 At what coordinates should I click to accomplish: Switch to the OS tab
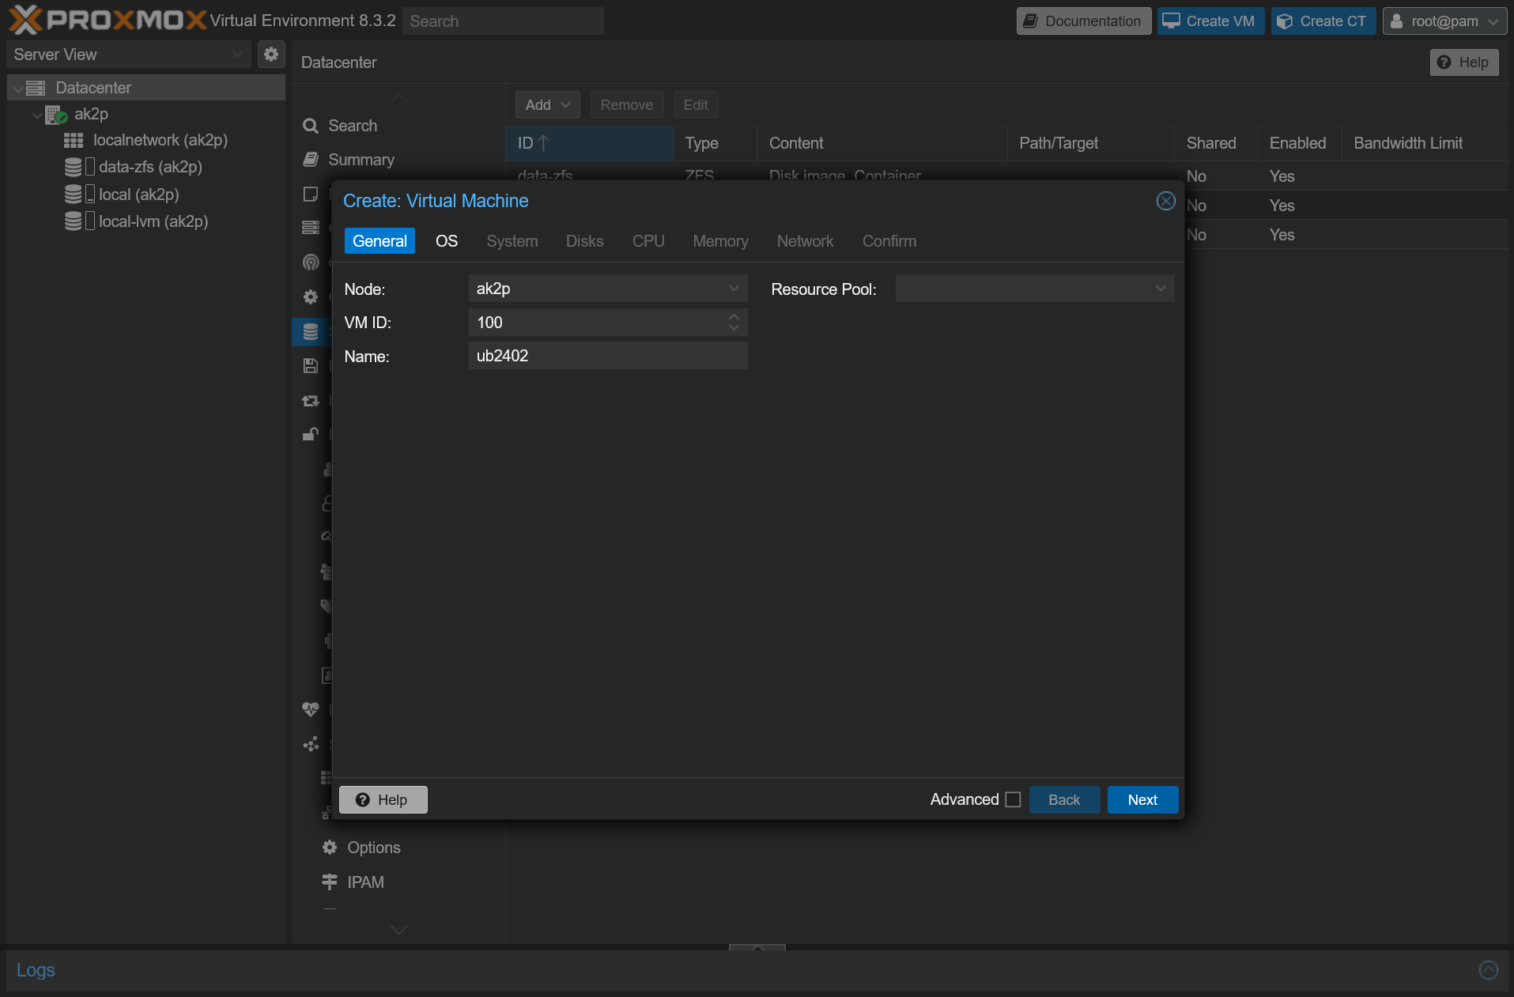tap(447, 241)
